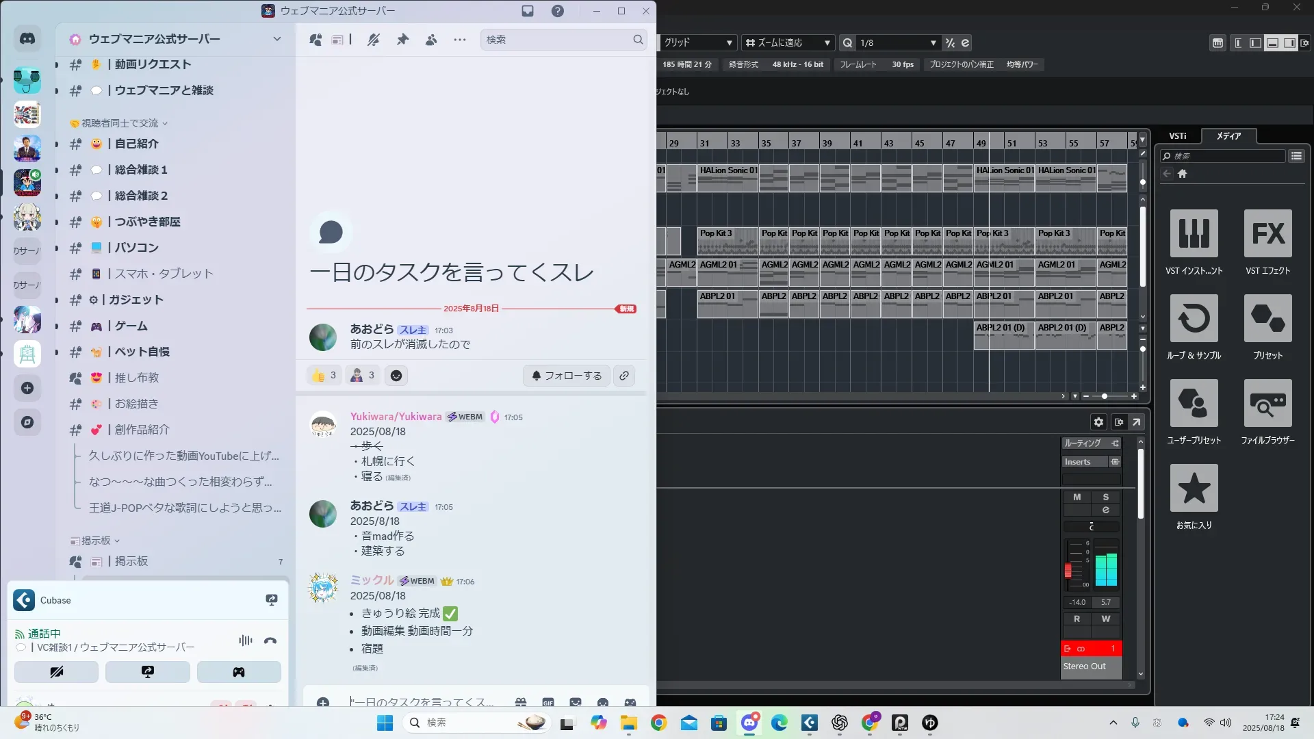This screenshot has height=739, width=1314.
Task: Toggle the Solo S channel button
Action: [1105, 497]
